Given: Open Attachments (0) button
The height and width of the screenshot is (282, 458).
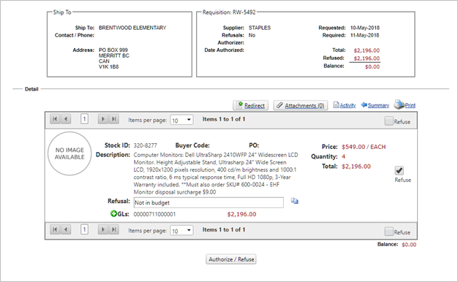Looking at the screenshot, I should (x=301, y=105).
